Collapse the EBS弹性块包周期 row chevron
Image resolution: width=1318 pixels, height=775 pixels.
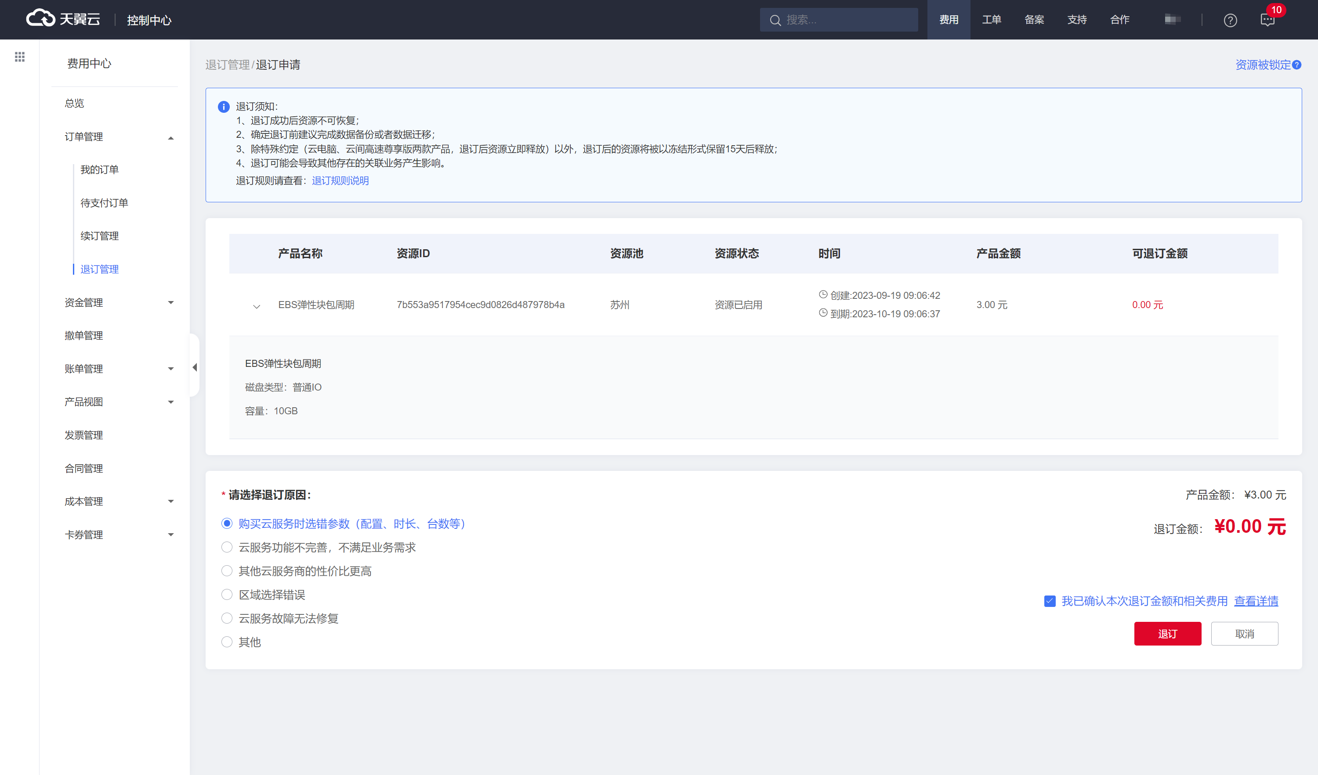(256, 306)
